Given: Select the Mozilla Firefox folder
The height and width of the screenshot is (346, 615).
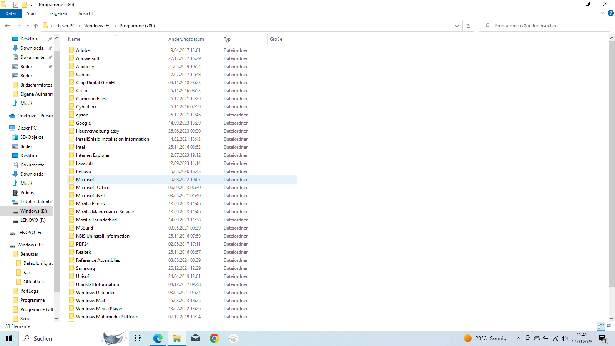Looking at the screenshot, I should point(91,204).
